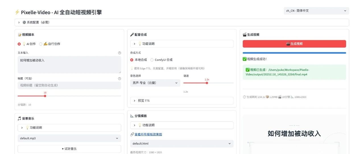Screen dimensions: 364x154
Task: Click the 试听音乐 button
Action: click(x=69, y=149)
